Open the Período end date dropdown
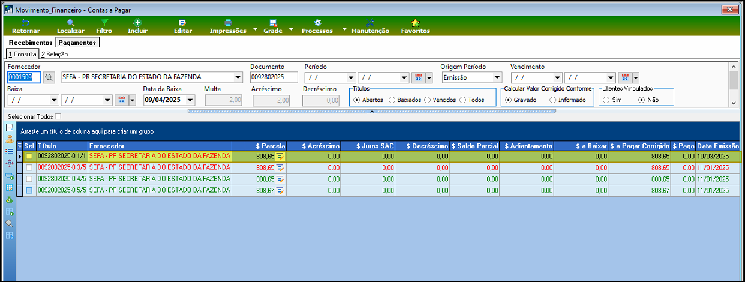The width and height of the screenshot is (745, 282). point(404,77)
